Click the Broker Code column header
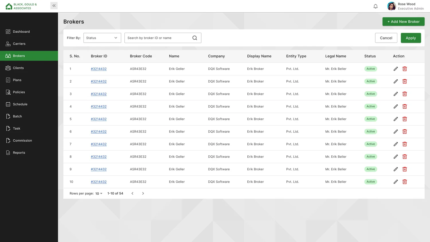 [x=141, y=56]
